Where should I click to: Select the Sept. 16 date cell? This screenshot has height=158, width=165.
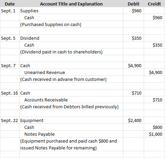point(9,93)
